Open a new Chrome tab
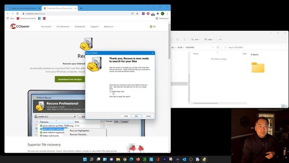This screenshot has width=289, height=163. tap(81, 8)
